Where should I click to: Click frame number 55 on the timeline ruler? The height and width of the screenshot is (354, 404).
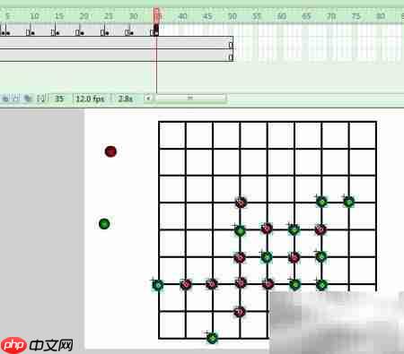tap(257, 16)
